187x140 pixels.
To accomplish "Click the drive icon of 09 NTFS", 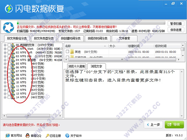I will (13, 79).
